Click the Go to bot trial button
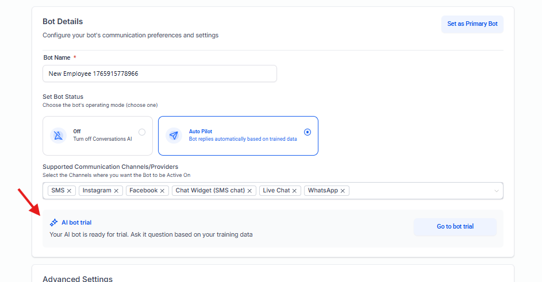This screenshot has height=282, width=542. click(455, 227)
